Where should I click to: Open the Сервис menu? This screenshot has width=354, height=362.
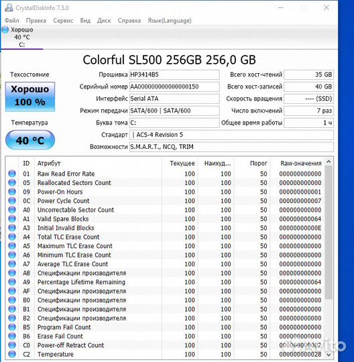coord(63,21)
